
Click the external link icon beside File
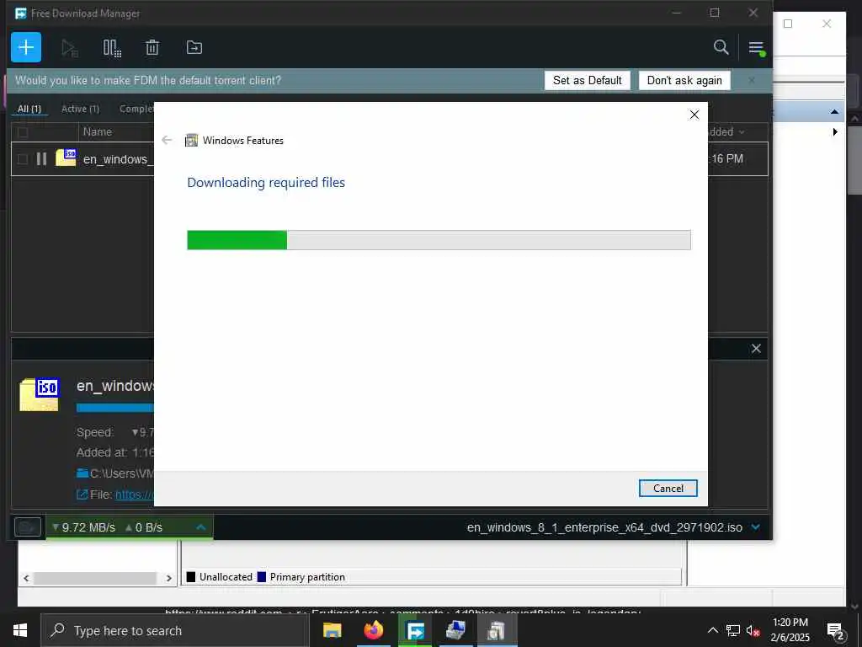pos(82,495)
